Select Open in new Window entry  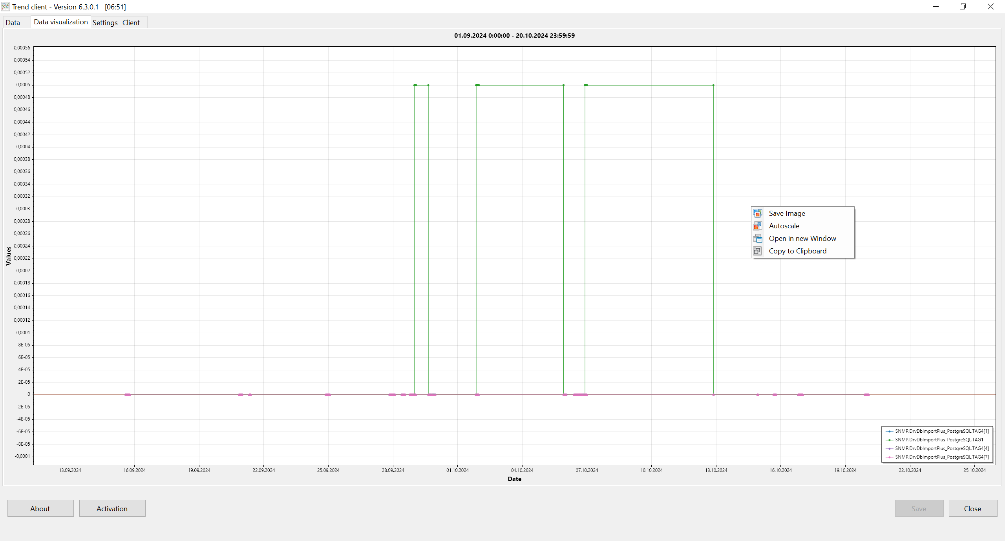pos(802,238)
